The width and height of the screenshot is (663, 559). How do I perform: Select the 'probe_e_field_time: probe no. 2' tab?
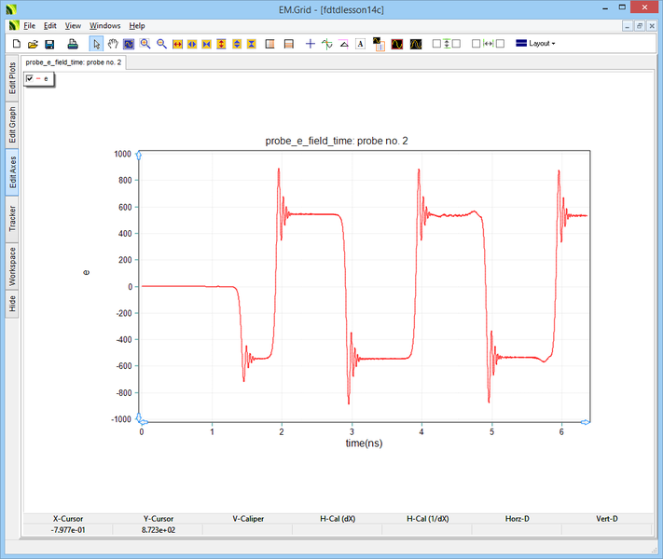pyautogui.click(x=74, y=62)
